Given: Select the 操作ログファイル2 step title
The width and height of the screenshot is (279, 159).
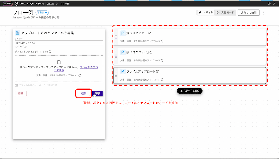Looking at the screenshot, I should (139, 52).
